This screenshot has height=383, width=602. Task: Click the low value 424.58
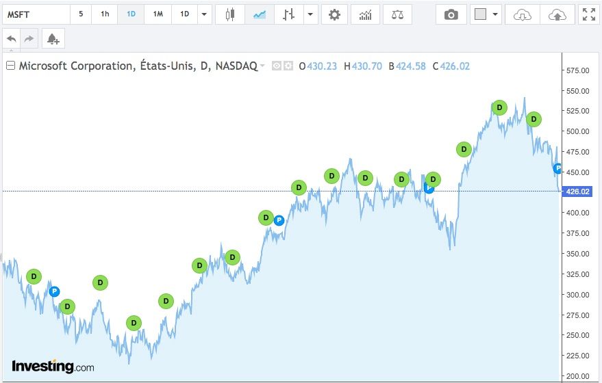(x=411, y=66)
